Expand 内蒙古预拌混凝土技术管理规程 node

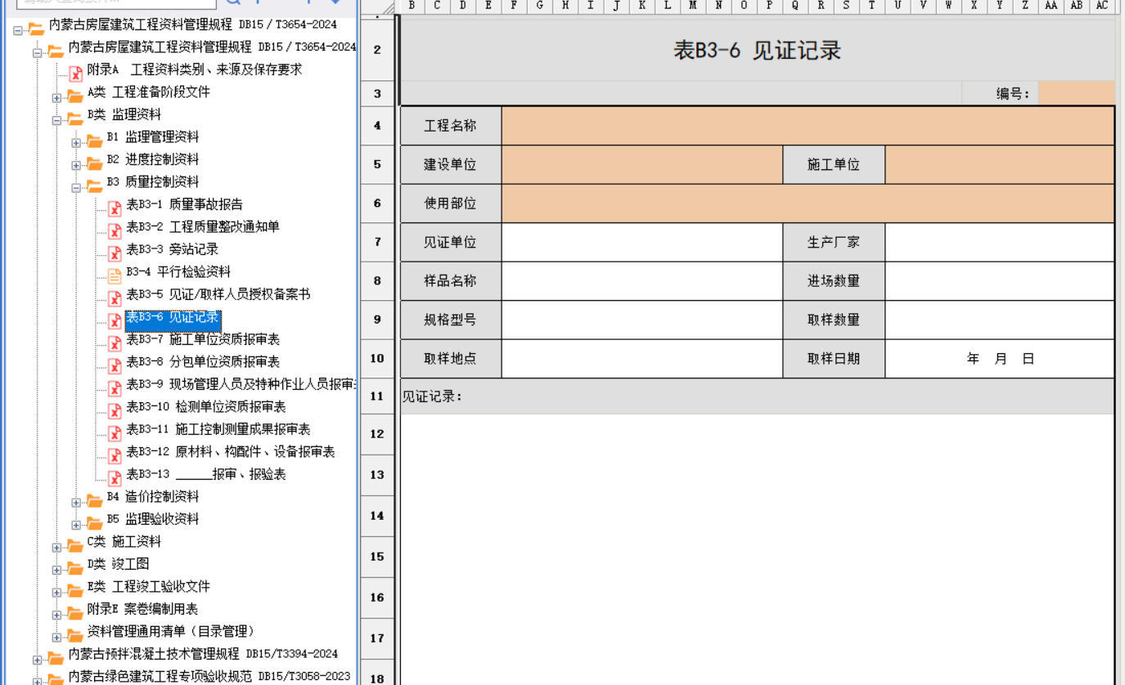38,660
